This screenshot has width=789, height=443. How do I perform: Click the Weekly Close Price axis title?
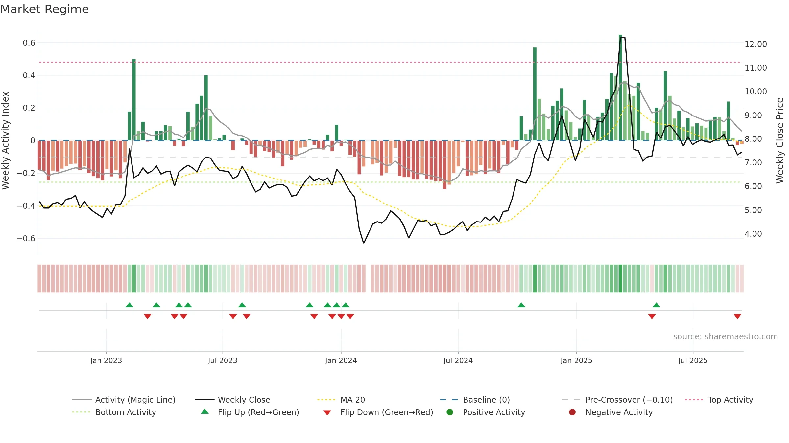click(780, 140)
